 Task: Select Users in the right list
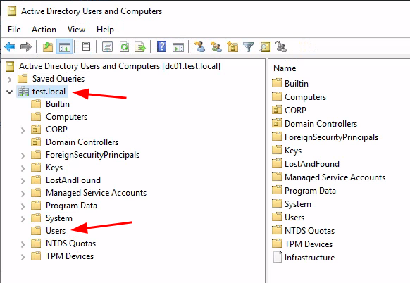[294, 218]
